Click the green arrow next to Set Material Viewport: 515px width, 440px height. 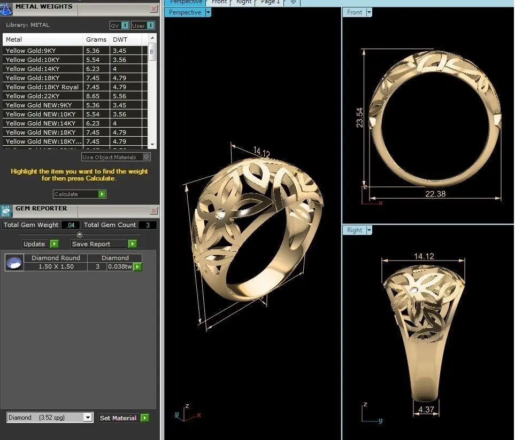[144, 418]
